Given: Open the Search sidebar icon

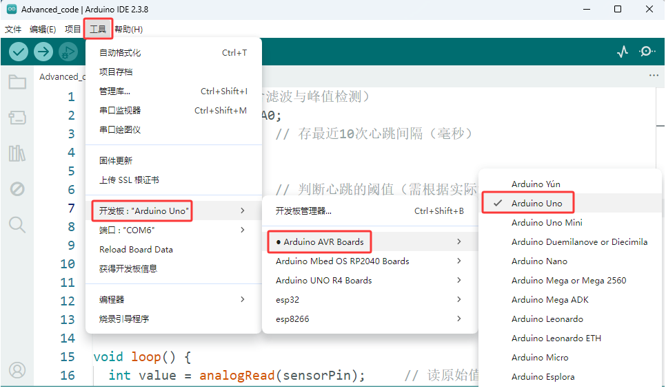Looking at the screenshot, I should [17, 224].
